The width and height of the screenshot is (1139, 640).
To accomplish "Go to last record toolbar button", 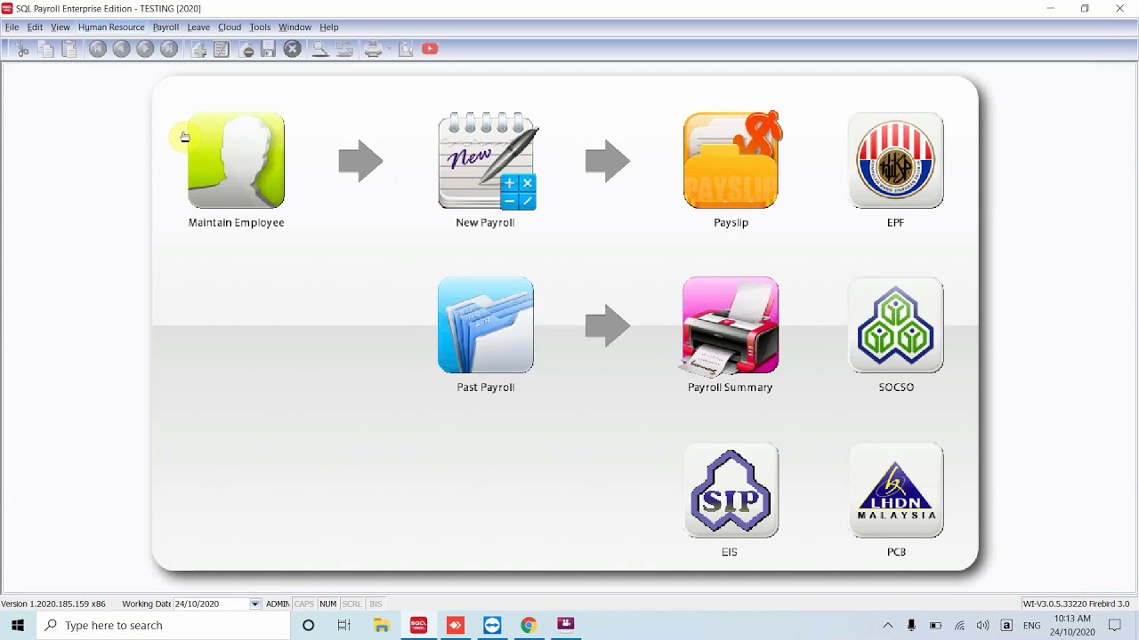I will (168, 50).
